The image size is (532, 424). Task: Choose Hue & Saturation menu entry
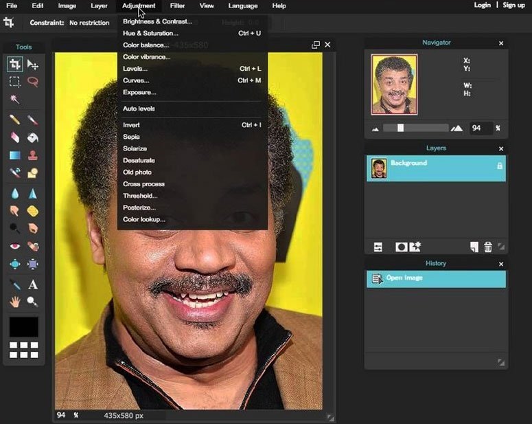[x=192, y=33]
